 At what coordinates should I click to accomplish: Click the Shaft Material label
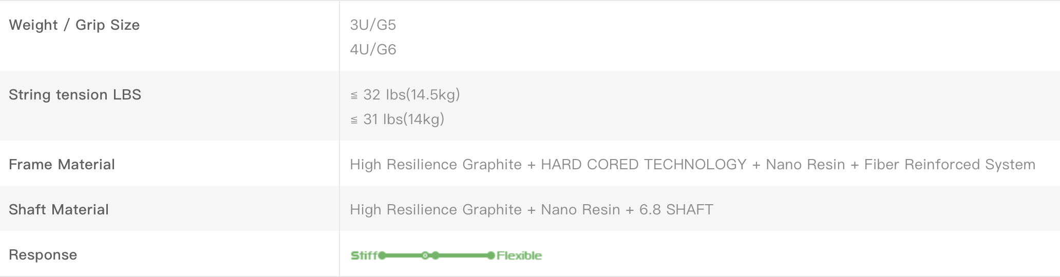59,210
